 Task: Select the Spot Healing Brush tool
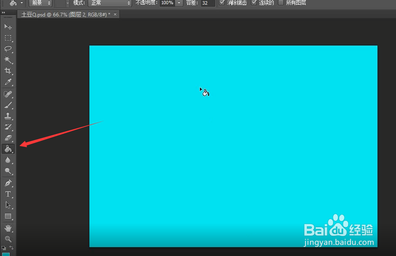point(8,94)
